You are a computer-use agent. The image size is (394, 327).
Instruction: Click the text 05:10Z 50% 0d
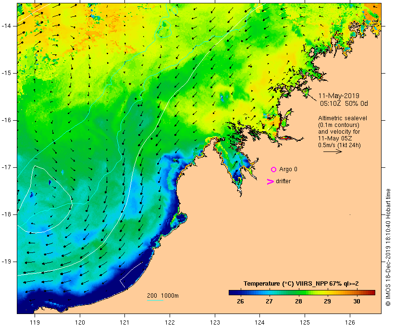(344, 103)
